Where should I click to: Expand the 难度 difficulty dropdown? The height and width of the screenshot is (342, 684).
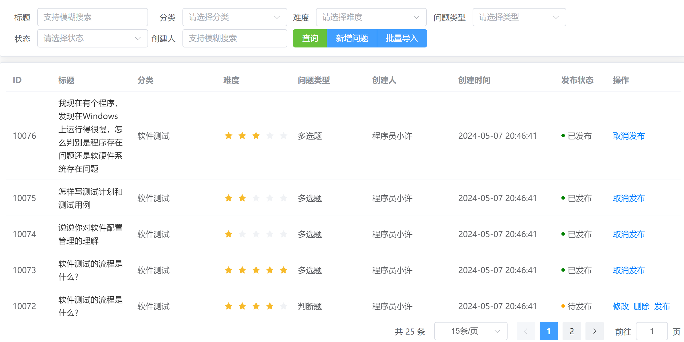[371, 17]
